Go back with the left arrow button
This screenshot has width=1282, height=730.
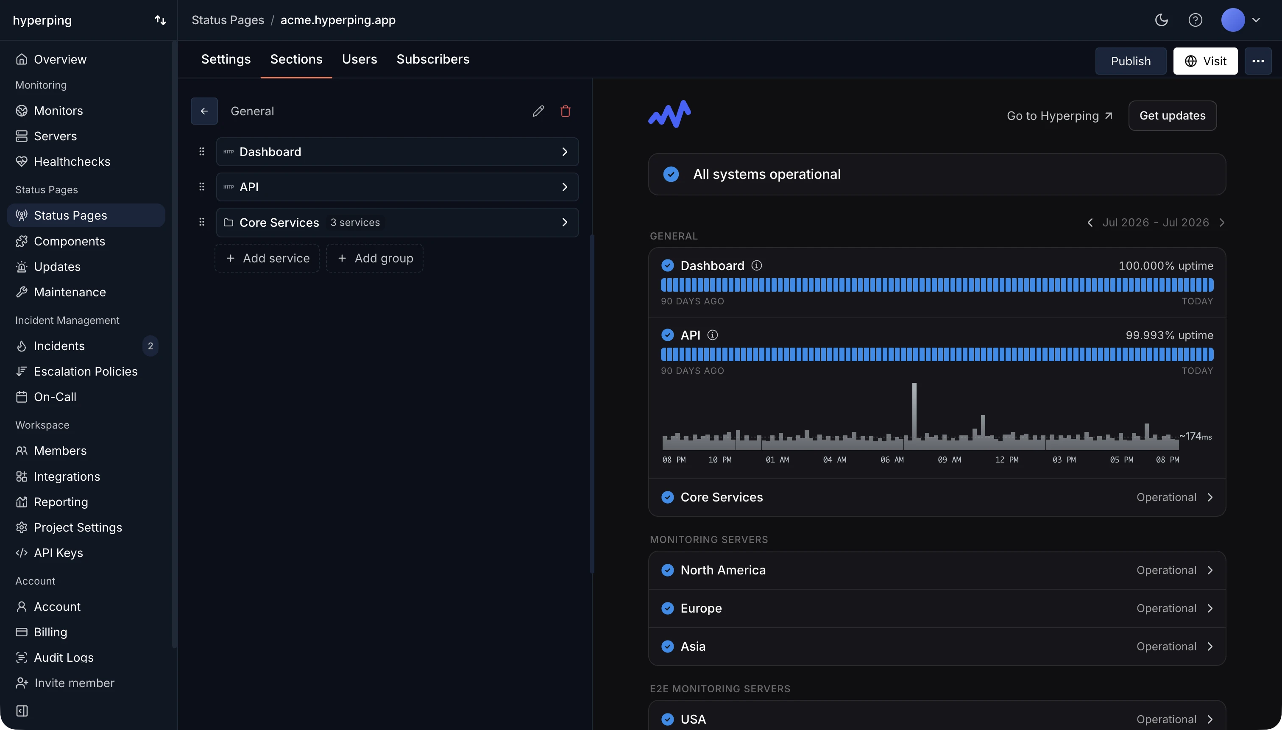click(x=204, y=111)
